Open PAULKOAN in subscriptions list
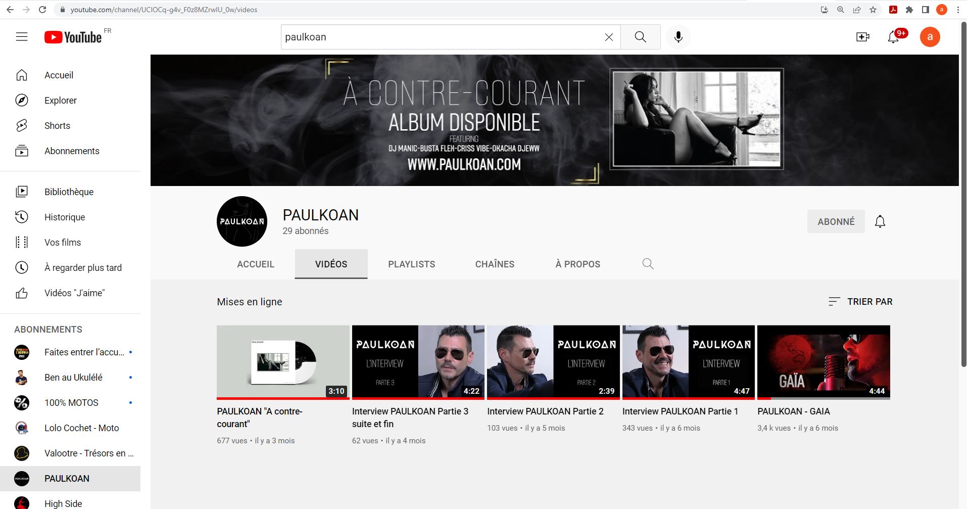The height and width of the screenshot is (509, 967). [70, 479]
